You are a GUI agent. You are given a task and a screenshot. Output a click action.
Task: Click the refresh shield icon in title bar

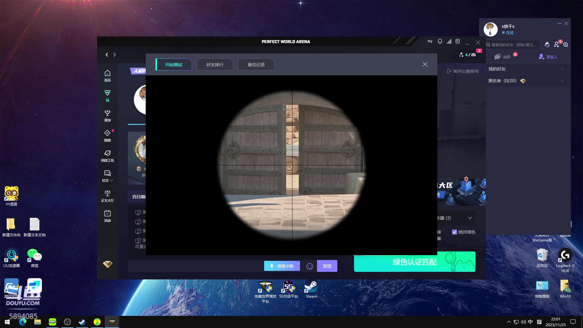(x=458, y=41)
